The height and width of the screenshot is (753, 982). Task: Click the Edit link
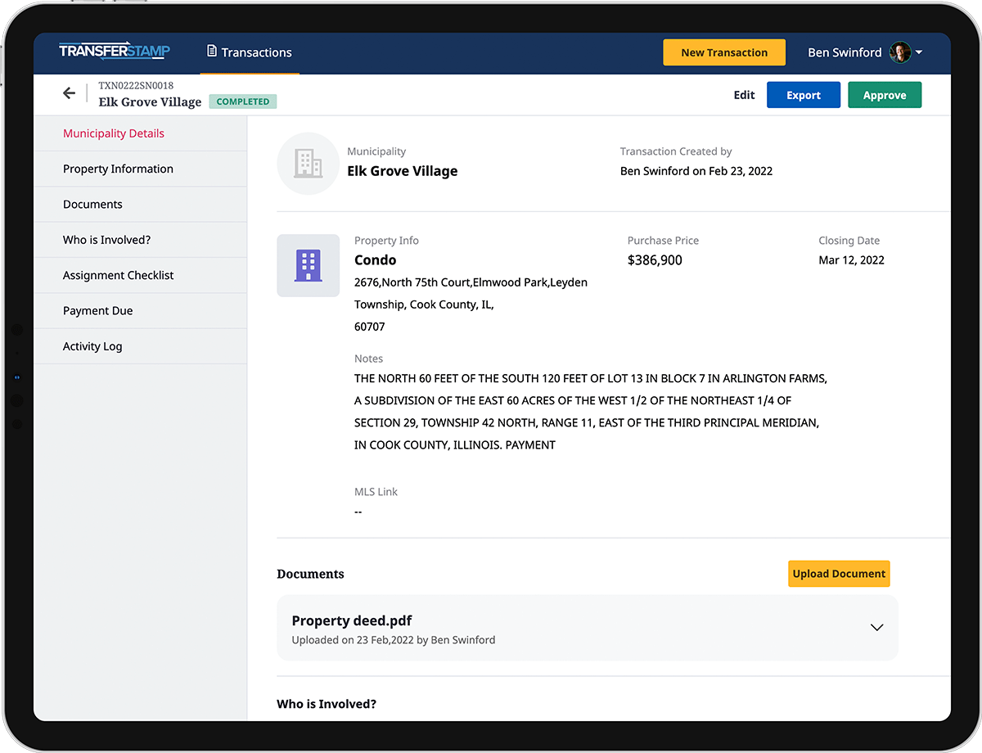coord(744,95)
